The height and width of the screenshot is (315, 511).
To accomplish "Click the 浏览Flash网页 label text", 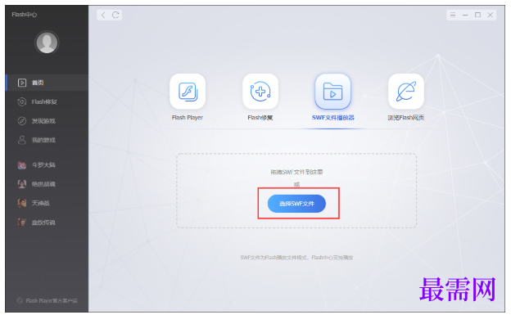I will tap(405, 118).
